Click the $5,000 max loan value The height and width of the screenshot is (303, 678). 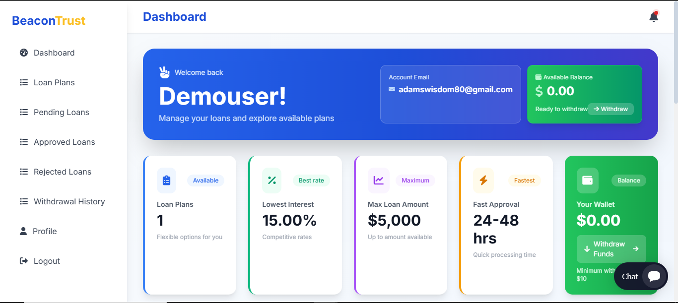(x=395, y=220)
